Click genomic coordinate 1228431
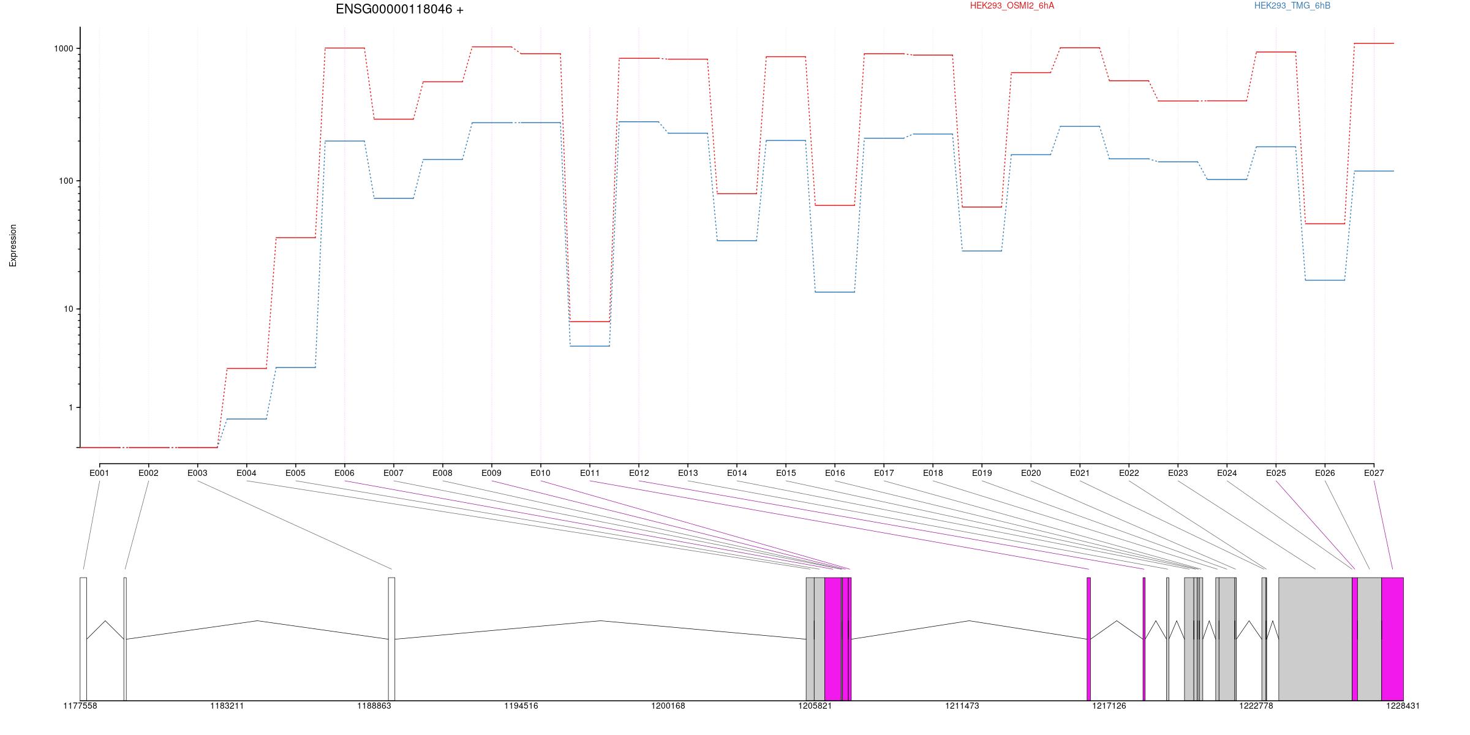 [x=1403, y=706]
